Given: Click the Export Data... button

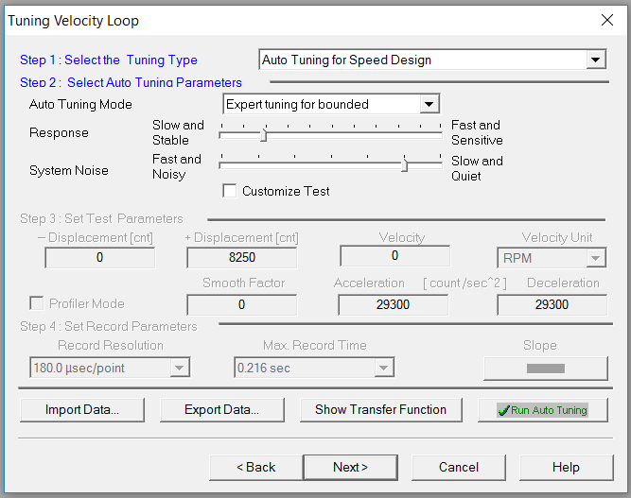Looking at the screenshot, I should [221, 409].
